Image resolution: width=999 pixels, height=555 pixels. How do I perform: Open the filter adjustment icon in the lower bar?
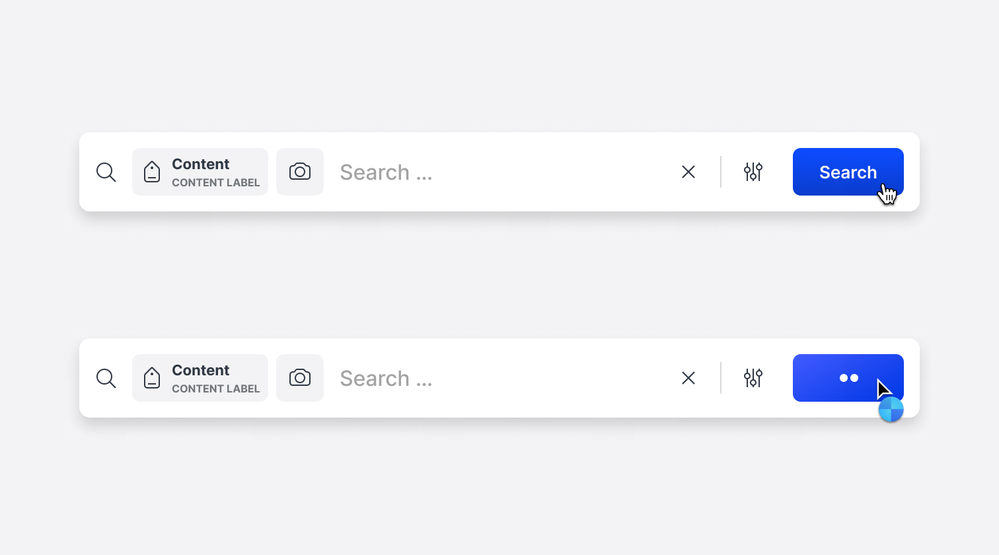(753, 378)
